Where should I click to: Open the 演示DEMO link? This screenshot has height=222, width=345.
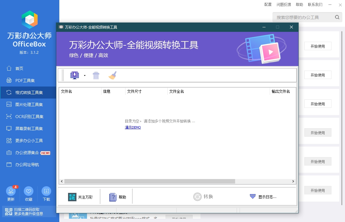(133, 127)
